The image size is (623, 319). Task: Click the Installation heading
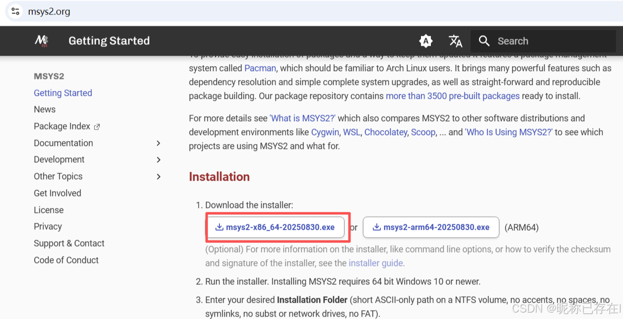(219, 177)
